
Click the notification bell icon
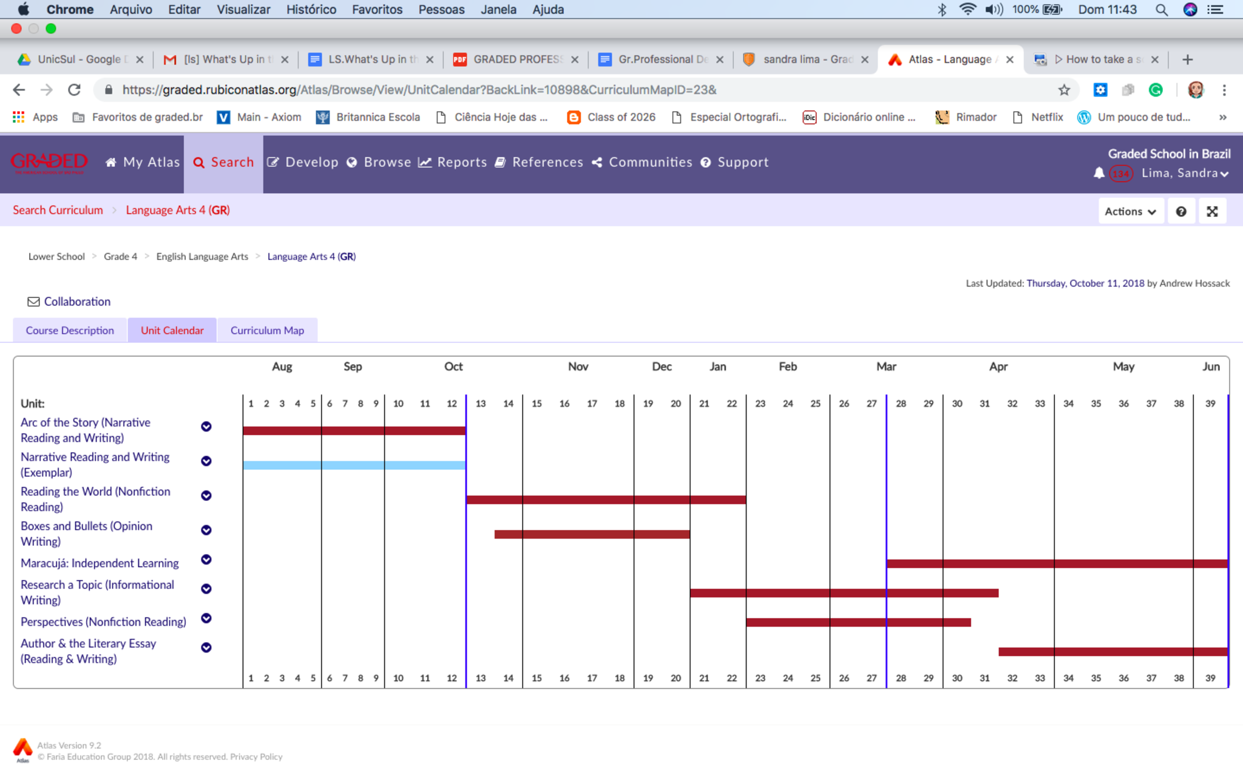[x=1099, y=174]
